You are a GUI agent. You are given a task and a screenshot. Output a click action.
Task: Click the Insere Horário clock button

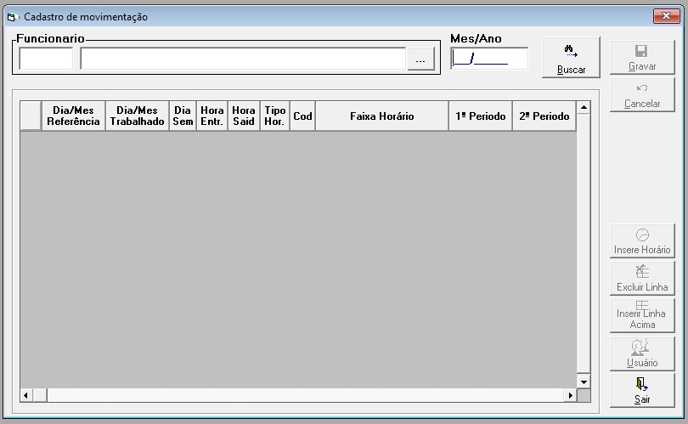pyautogui.click(x=642, y=240)
